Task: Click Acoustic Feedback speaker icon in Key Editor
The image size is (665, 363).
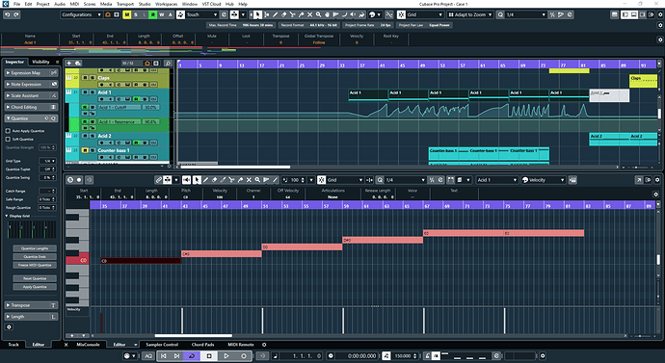Action: (x=186, y=180)
